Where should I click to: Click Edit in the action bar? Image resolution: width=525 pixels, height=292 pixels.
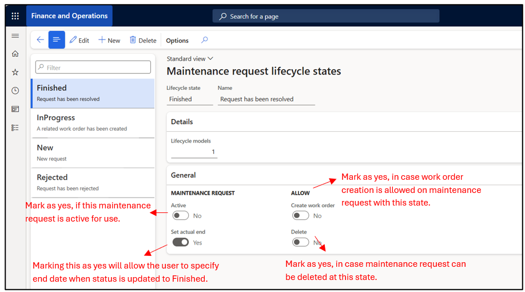pyautogui.click(x=79, y=40)
